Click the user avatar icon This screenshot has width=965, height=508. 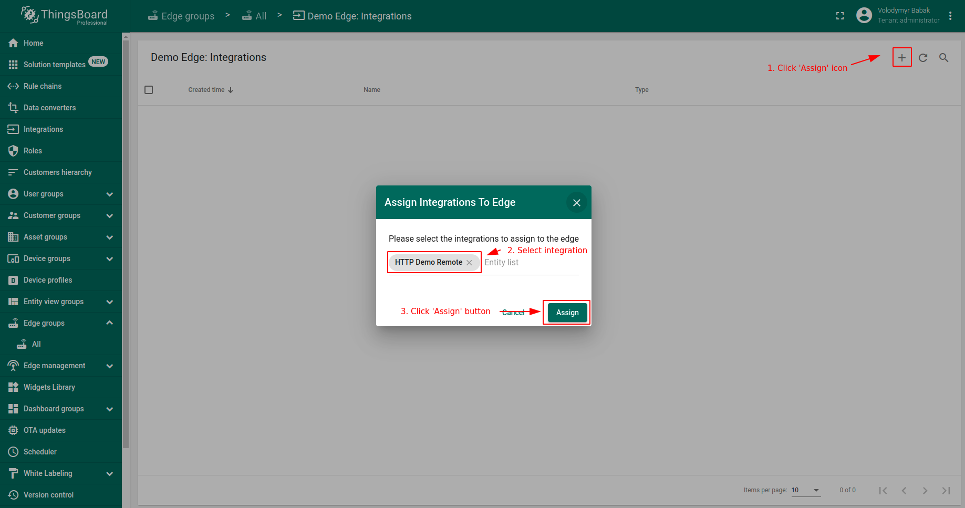click(864, 15)
